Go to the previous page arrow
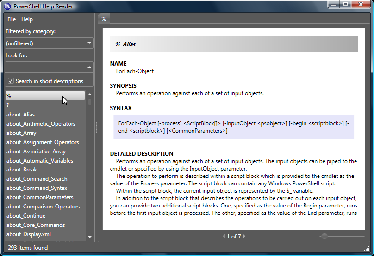Screen dimensions: 374x256 pyautogui.click(x=224, y=236)
